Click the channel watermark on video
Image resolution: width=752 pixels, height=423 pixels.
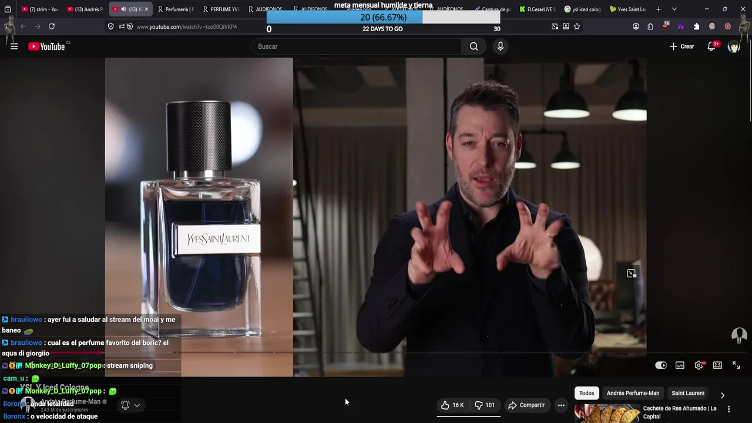click(739, 335)
